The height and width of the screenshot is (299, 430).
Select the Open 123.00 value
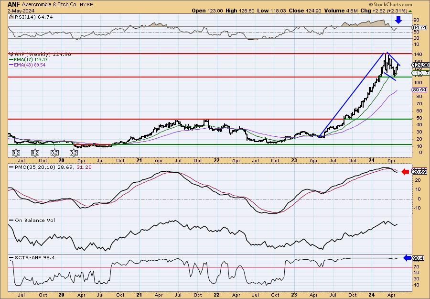(207, 11)
